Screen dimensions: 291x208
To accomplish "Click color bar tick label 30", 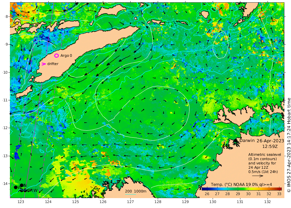I will pos(248,194).
